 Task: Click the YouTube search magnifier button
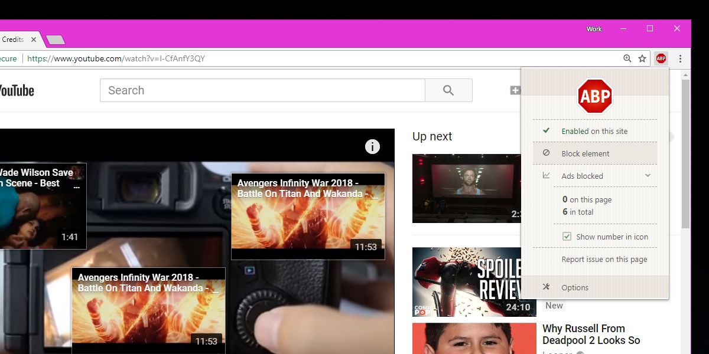pyautogui.click(x=448, y=90)
